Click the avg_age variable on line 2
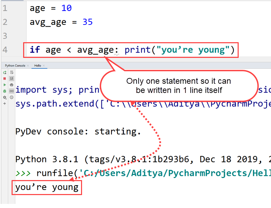The width and height of the screenshot is (271, 208). pos(48,22)
